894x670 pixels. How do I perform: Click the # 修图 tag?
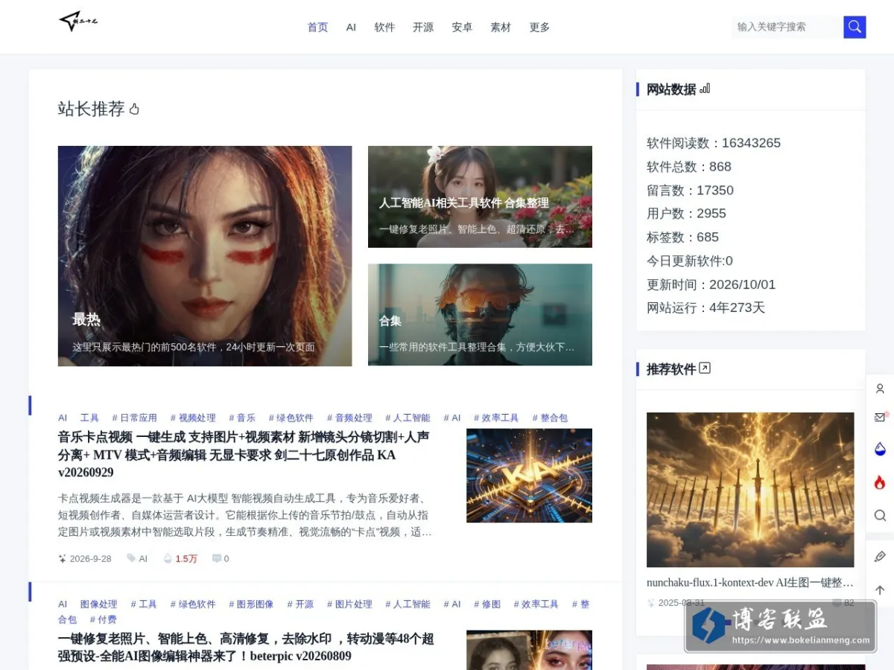487,604
